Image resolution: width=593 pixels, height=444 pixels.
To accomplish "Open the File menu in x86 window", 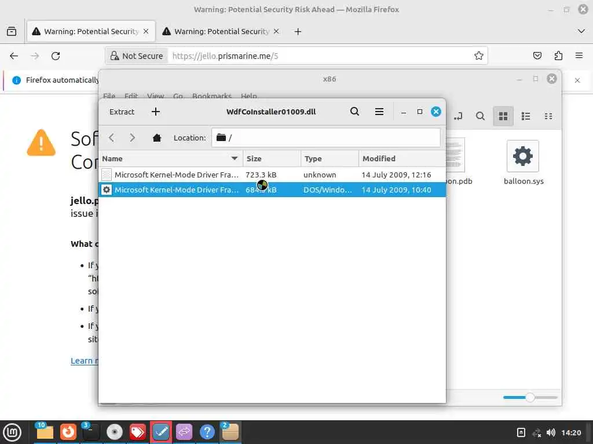I will [109, 96].
